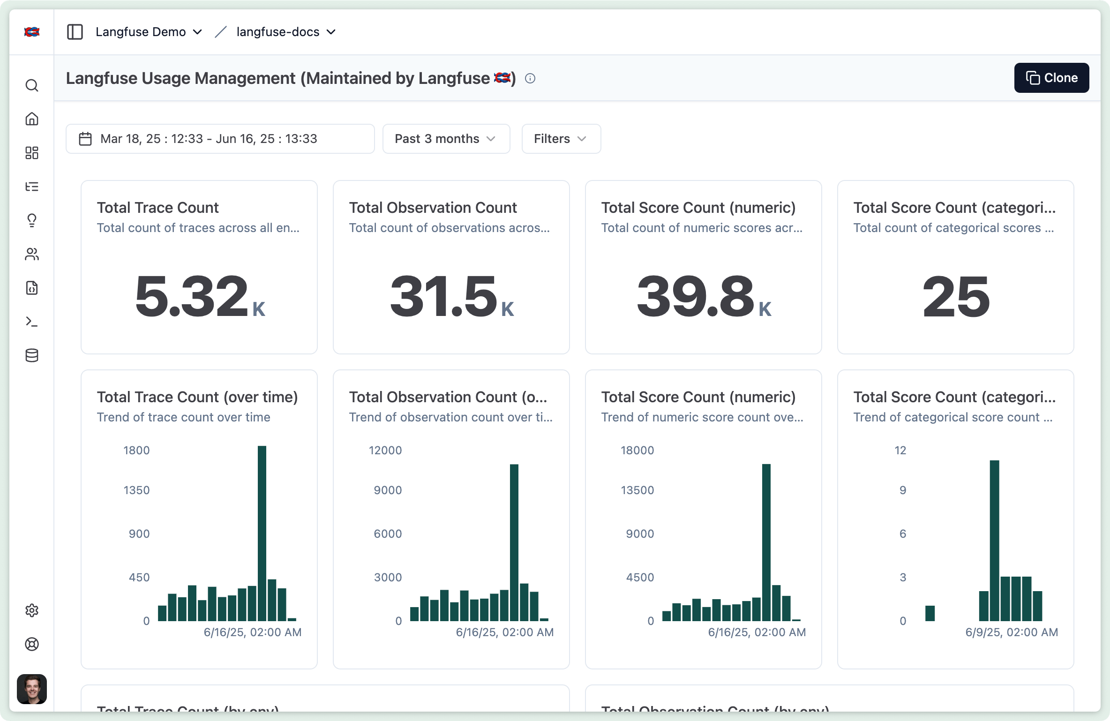Expand the Langfuse Demo organization selector

[148, 32]
